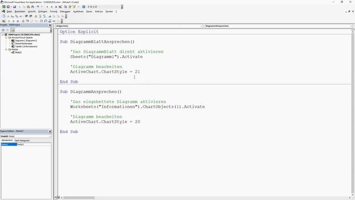Open the Project Explorer via its toolbar icon
The height and width of the screenshot is (200, 355).
tap(65, 7)
